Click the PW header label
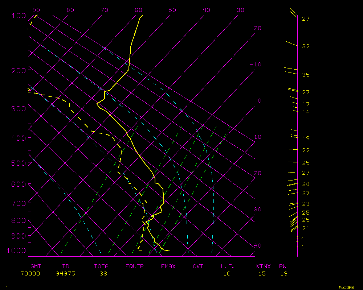The width and height of the screenshot is (363, 290). pos(283,266)
